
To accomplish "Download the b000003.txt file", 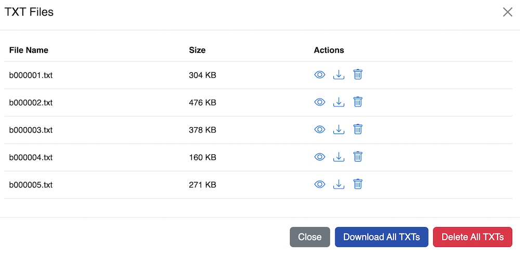I will pos(339,129).
